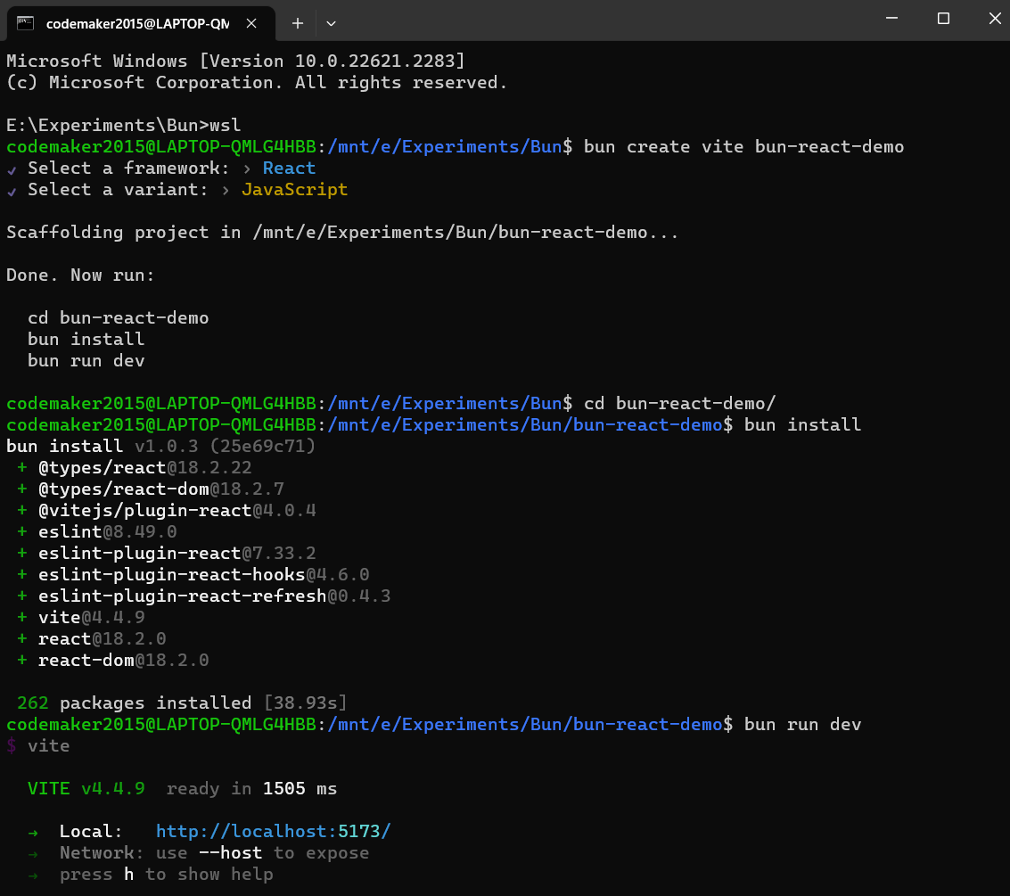Viewport: 1010px width, 896px height.
Task: Close the terminal window
Action: (x=995, y=19)
